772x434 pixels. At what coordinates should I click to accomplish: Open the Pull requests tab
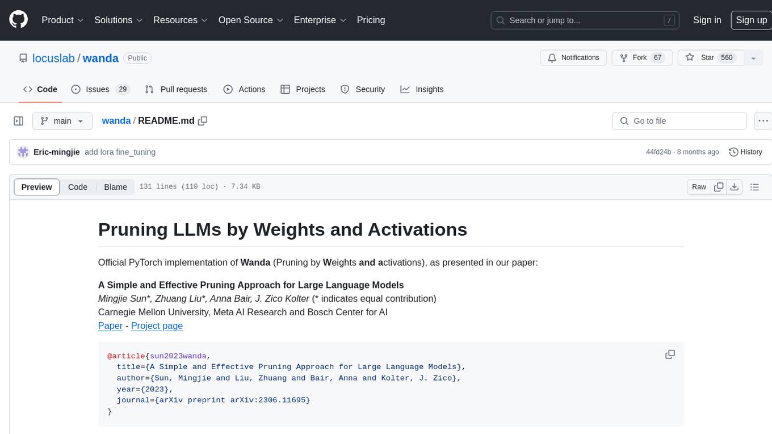tap(176, 89)
